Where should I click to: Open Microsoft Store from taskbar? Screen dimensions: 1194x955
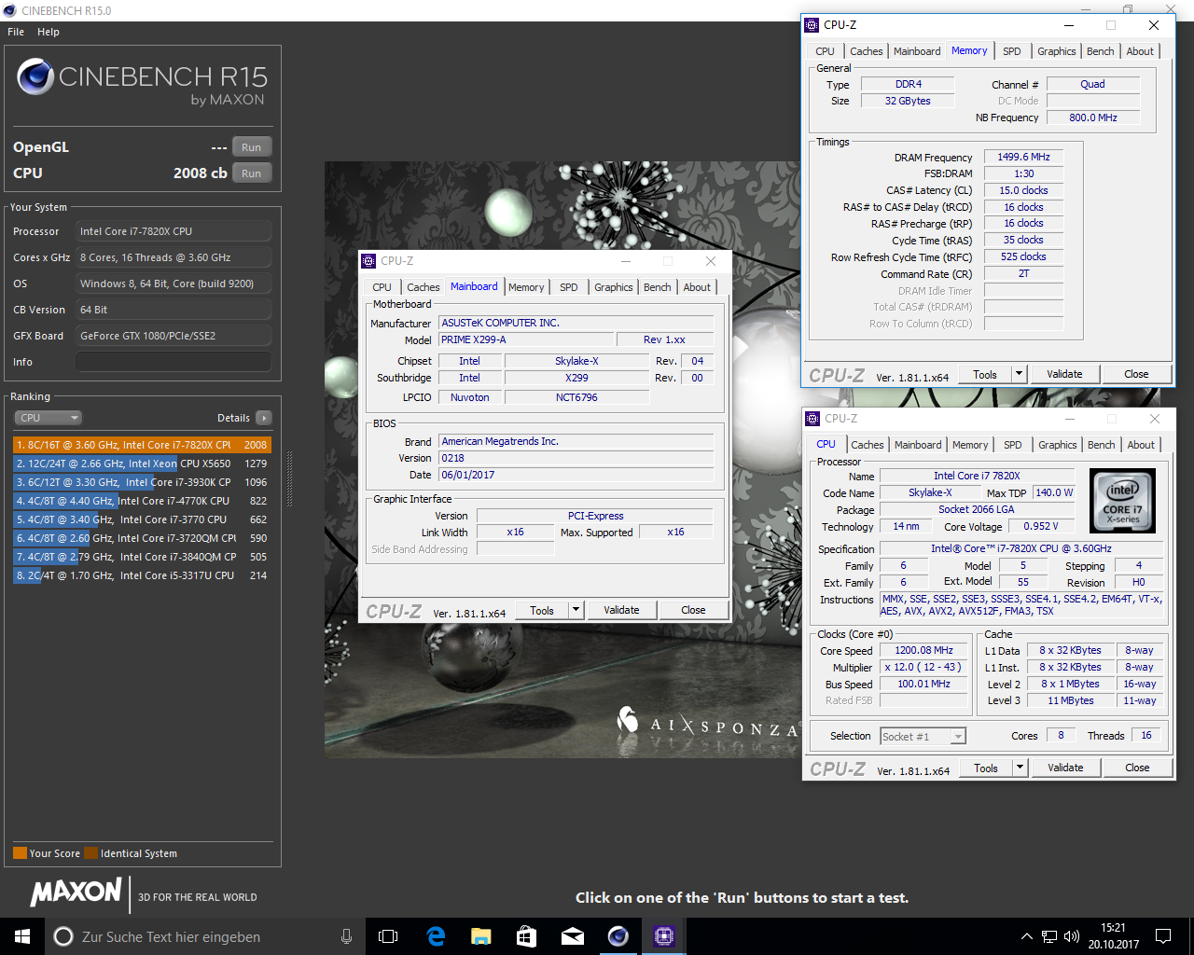coord(526,936)
